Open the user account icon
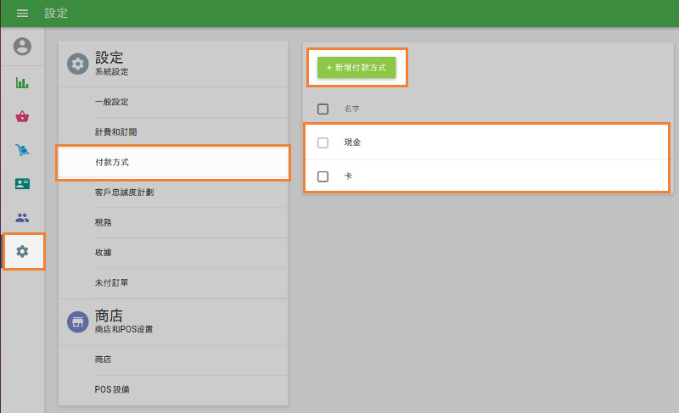Screen dimensions: 679x413 point(23,47)
